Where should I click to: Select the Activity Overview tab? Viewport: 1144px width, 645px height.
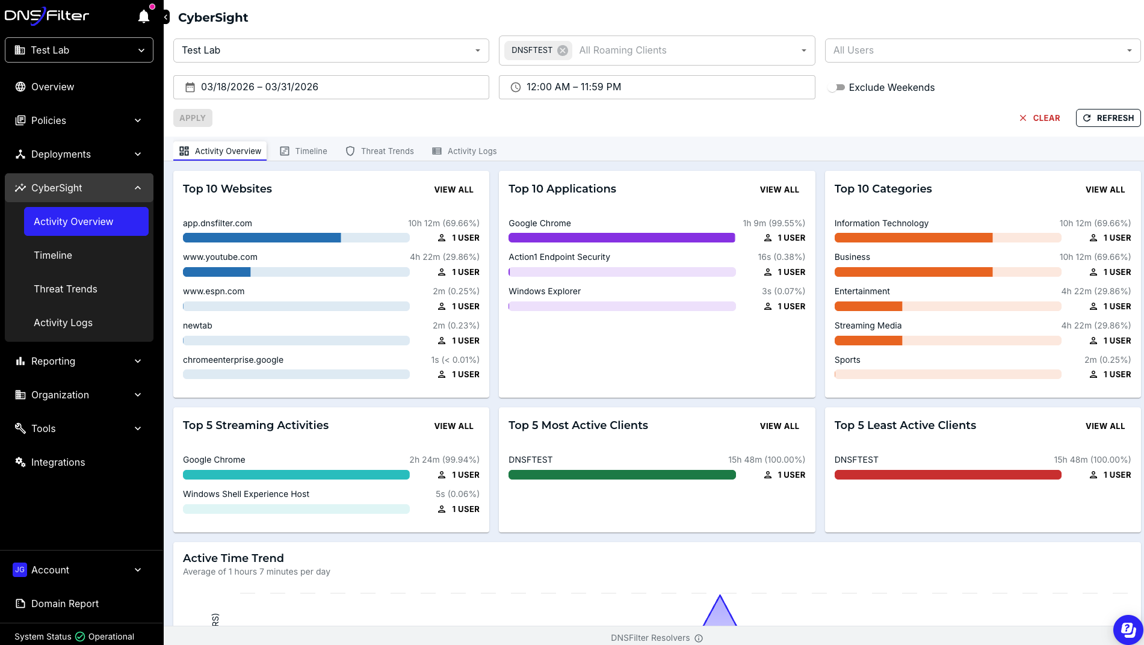[220, 151]
